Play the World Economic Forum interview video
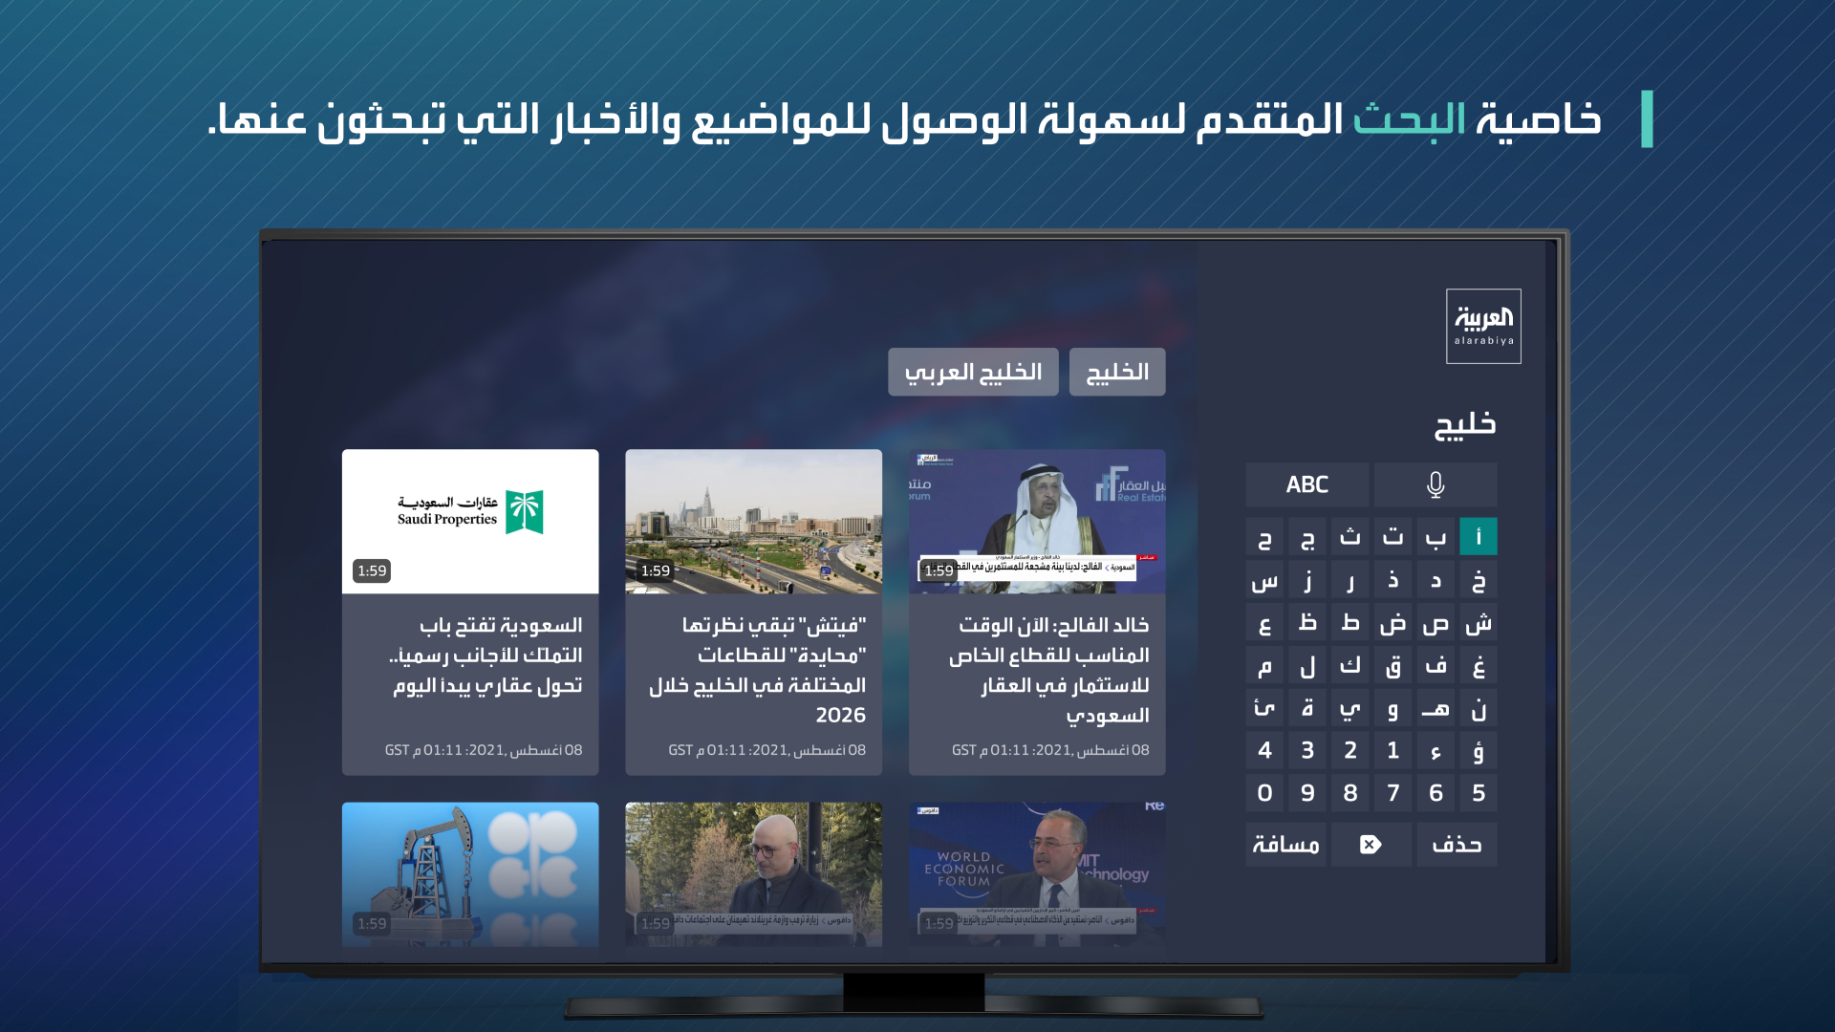This screenshot has width=1835, height=1032. coord(1037,874)
